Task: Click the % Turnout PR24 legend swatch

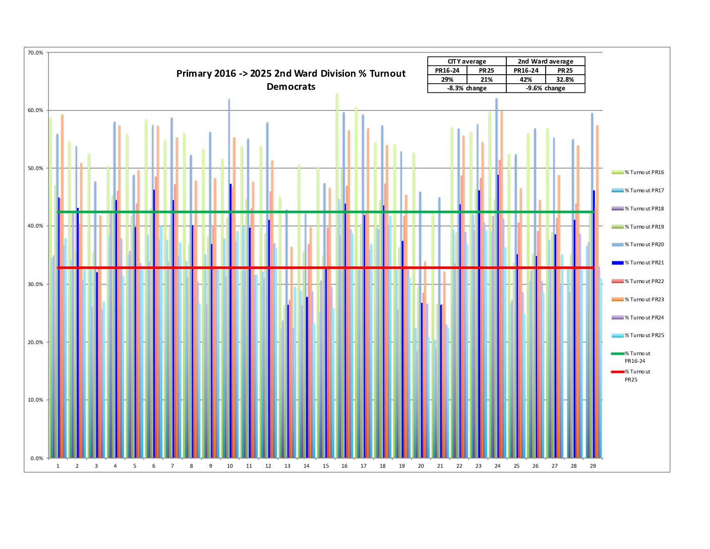Action: (x=617, y=318)
